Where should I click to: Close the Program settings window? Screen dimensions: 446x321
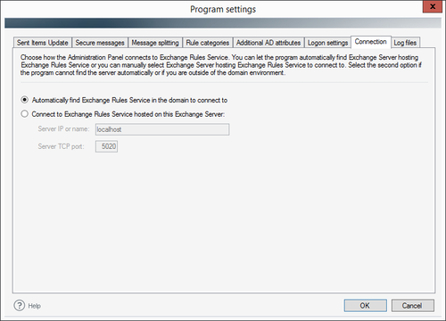pos(433,6)
